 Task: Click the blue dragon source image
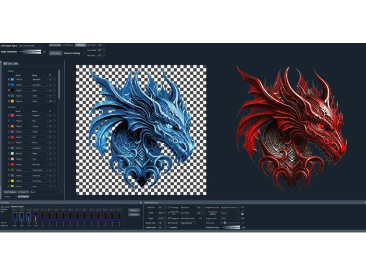tap(141, 130)
